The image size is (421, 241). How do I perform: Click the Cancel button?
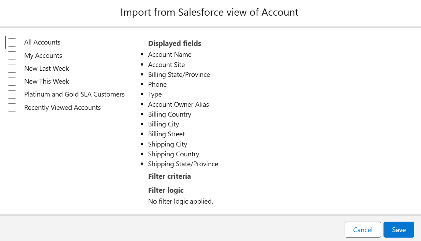pyautogui.click(x=363, y=229)
